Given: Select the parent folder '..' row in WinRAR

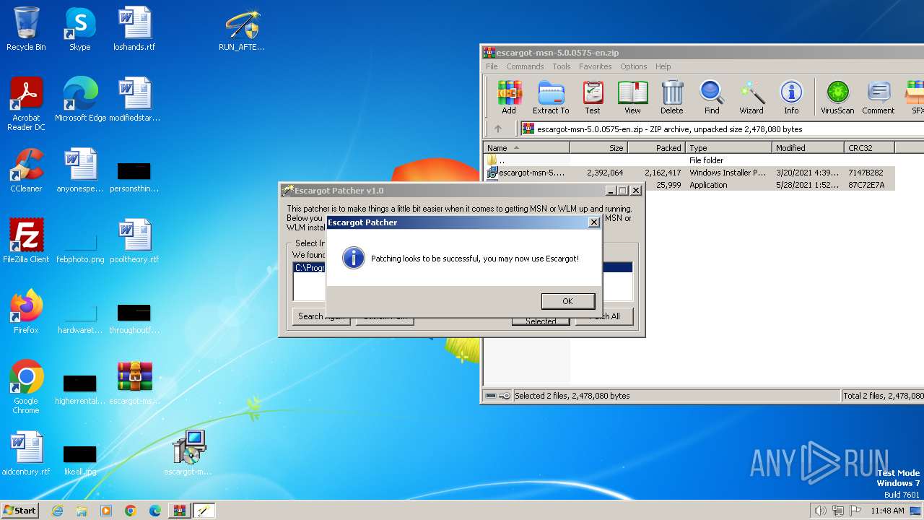Looking at the screenshot, I should tap(689, 160).
